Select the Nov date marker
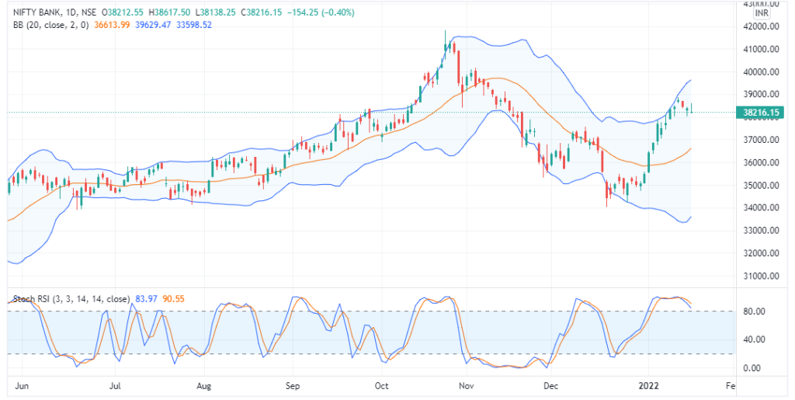 point(466,386)
